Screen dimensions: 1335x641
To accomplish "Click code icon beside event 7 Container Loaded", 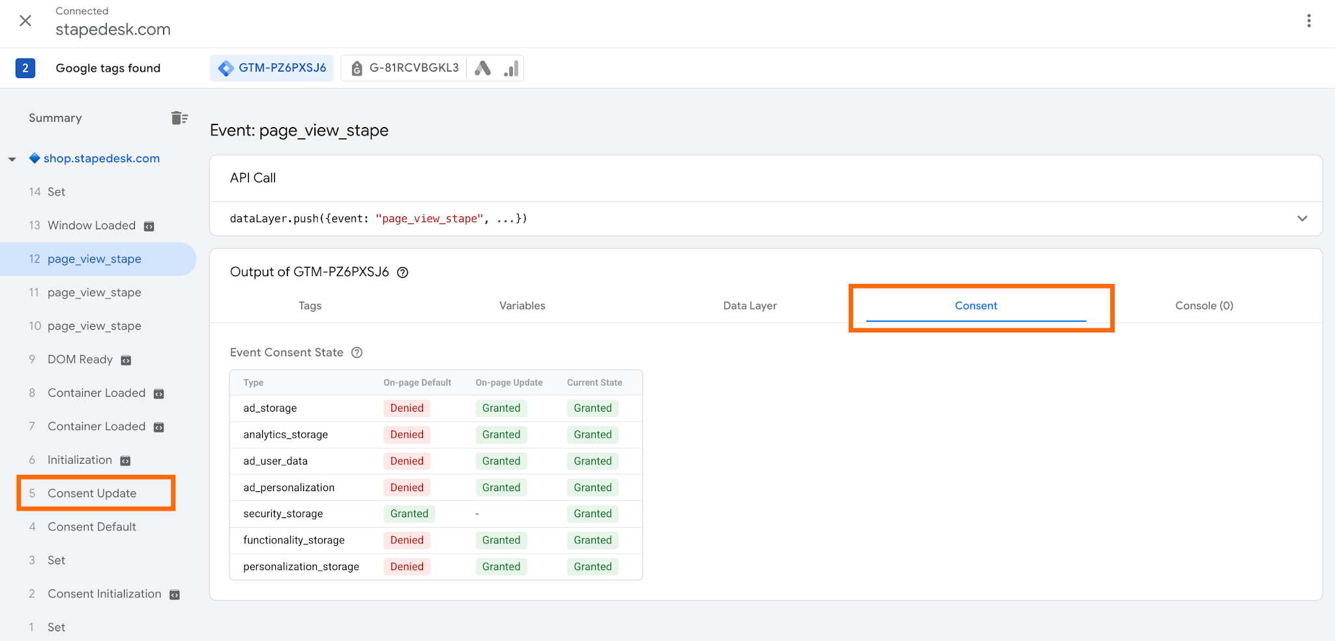I will coord(159,427).
